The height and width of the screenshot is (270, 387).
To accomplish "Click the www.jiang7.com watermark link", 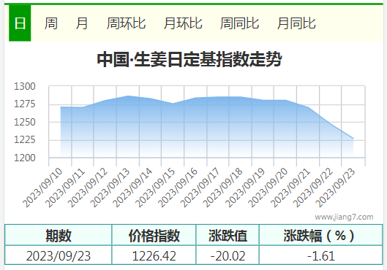I will click(344, 217).
